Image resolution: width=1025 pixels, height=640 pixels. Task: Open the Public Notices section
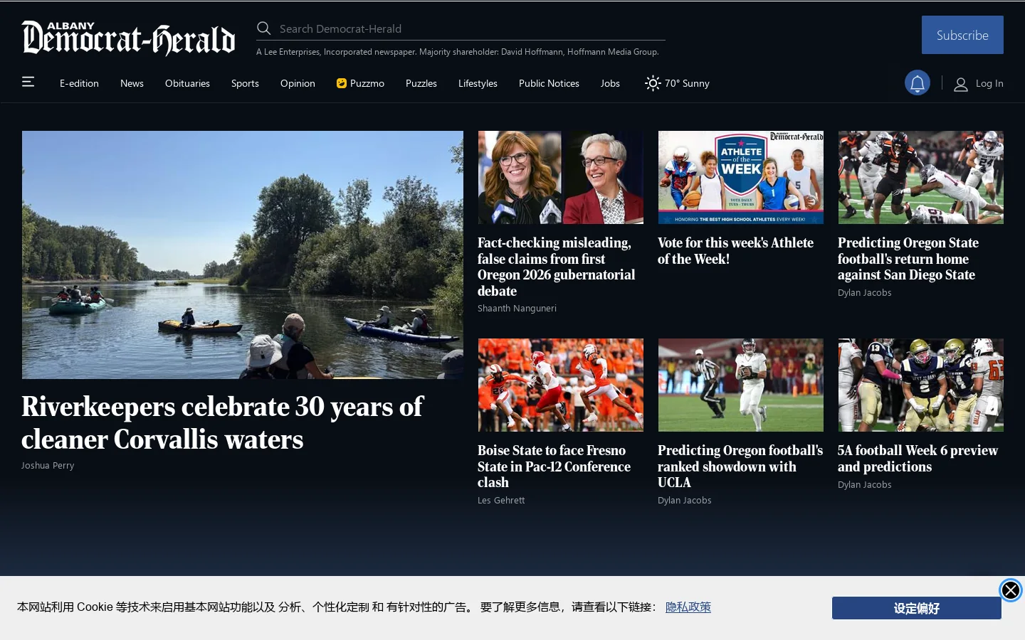coord(549,83)
